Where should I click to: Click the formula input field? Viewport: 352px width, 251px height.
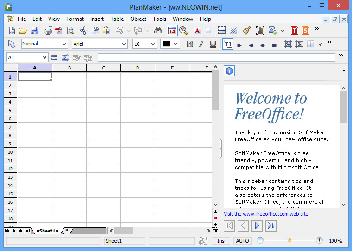point(216,57)
